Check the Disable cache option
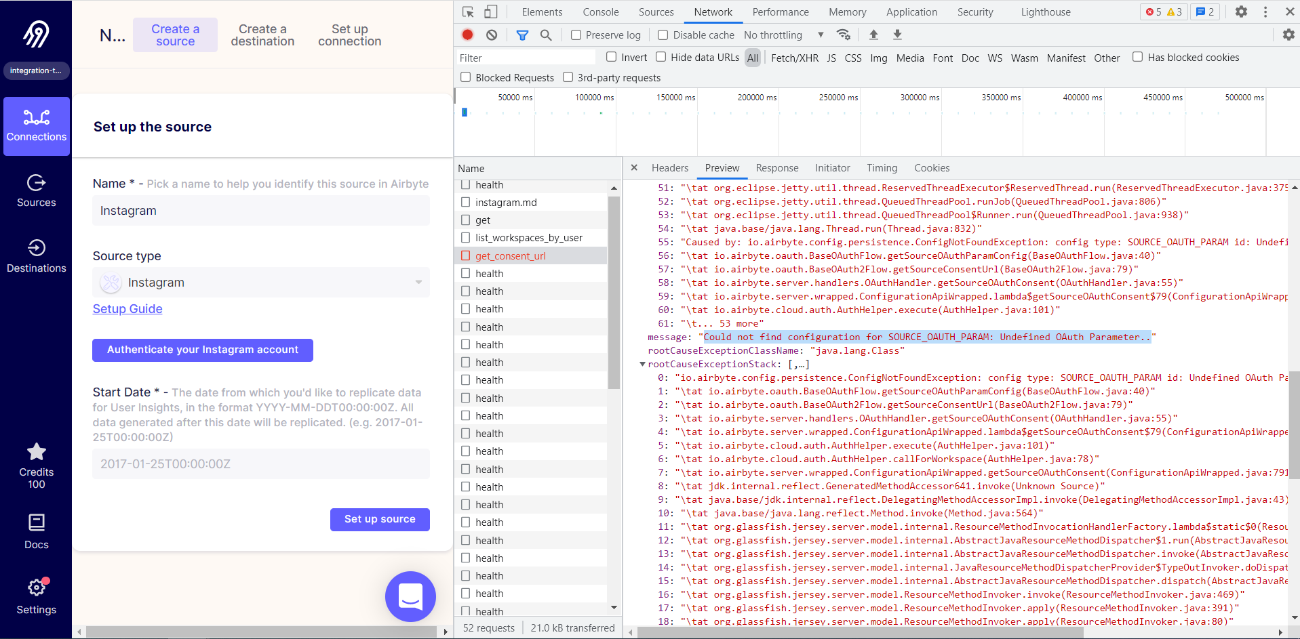 662,35
